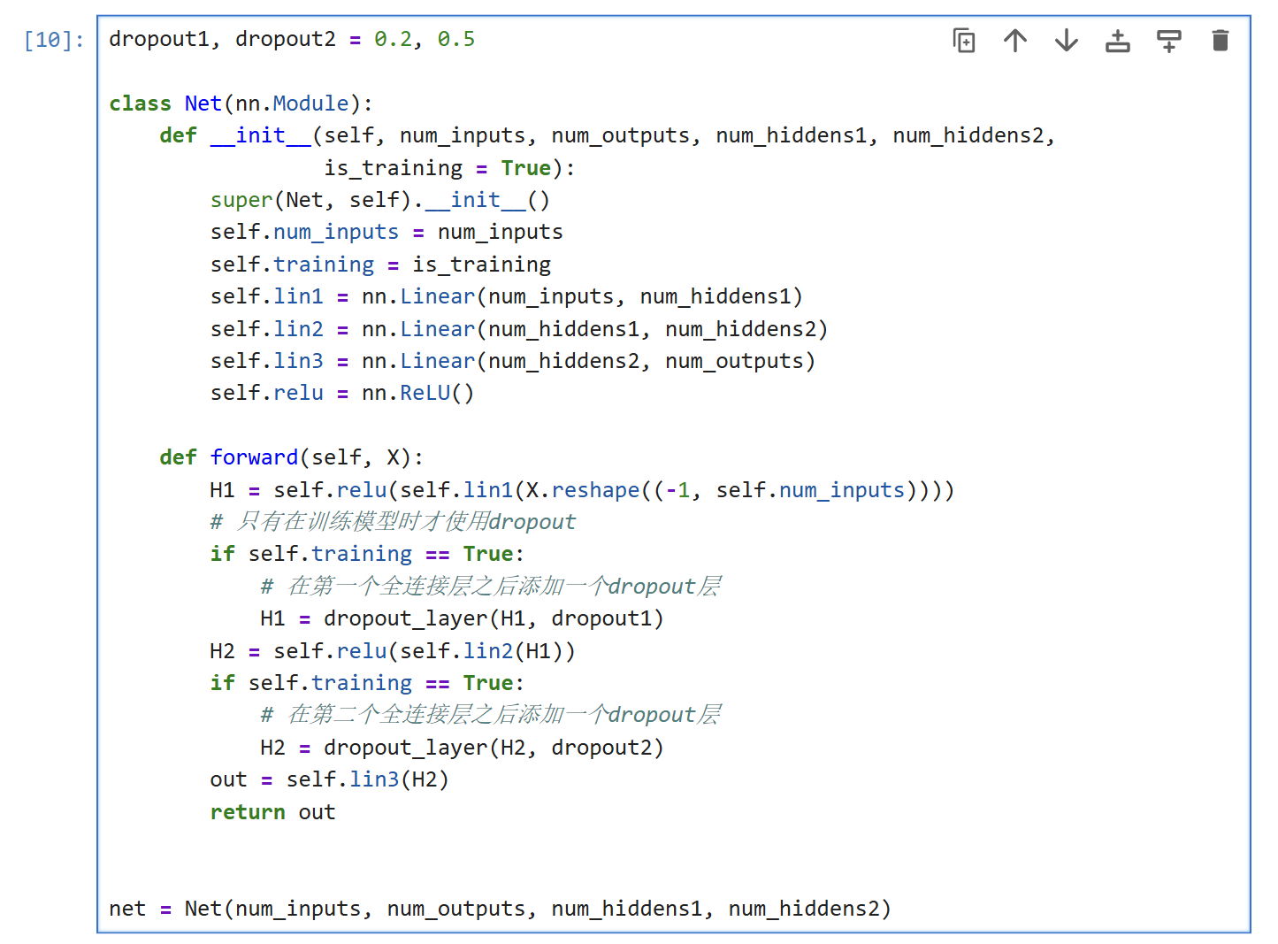Move the cell up with the arrow
Viewport: 1278px width, 944px height.
coord(1014,41)
